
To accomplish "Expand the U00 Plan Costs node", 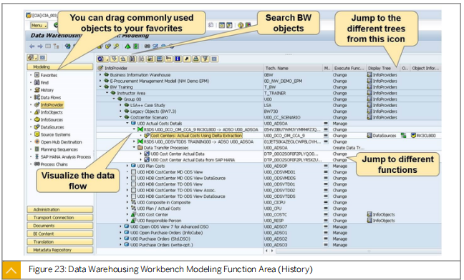I will pos(127,166).
